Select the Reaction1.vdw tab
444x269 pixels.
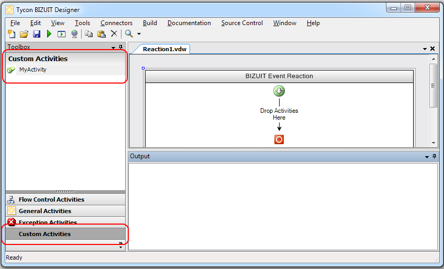pyautogui.click(x=164, y=49)
